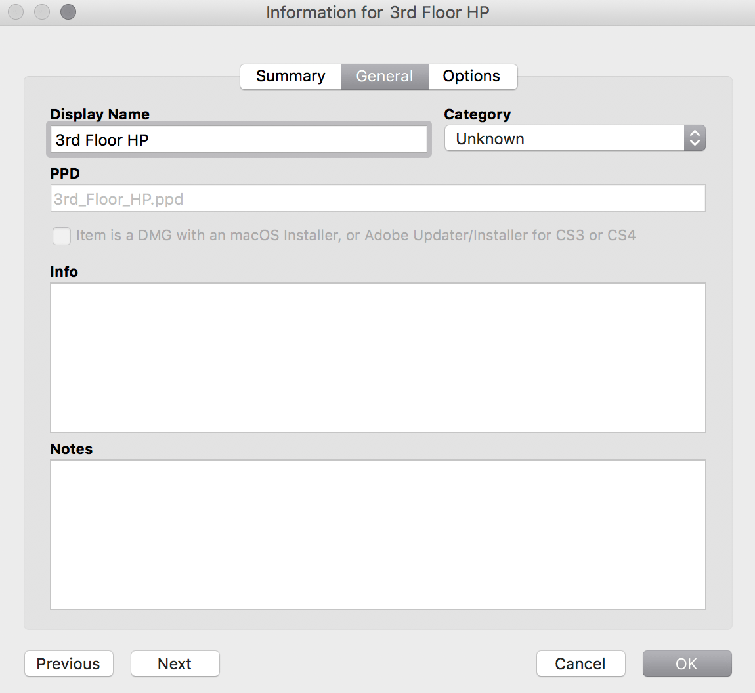This screenshot has width=755, height=693.
Task: Cancel the information dialog
Action: coord(581,663)
